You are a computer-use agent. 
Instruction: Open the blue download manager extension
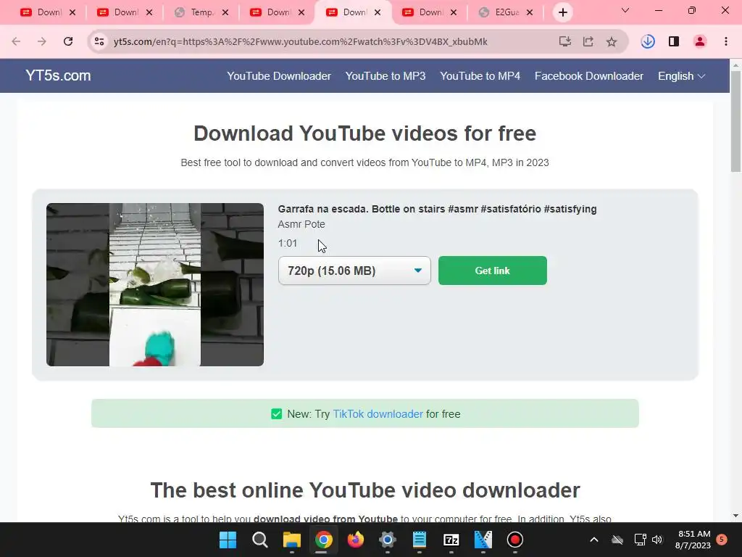648,41
